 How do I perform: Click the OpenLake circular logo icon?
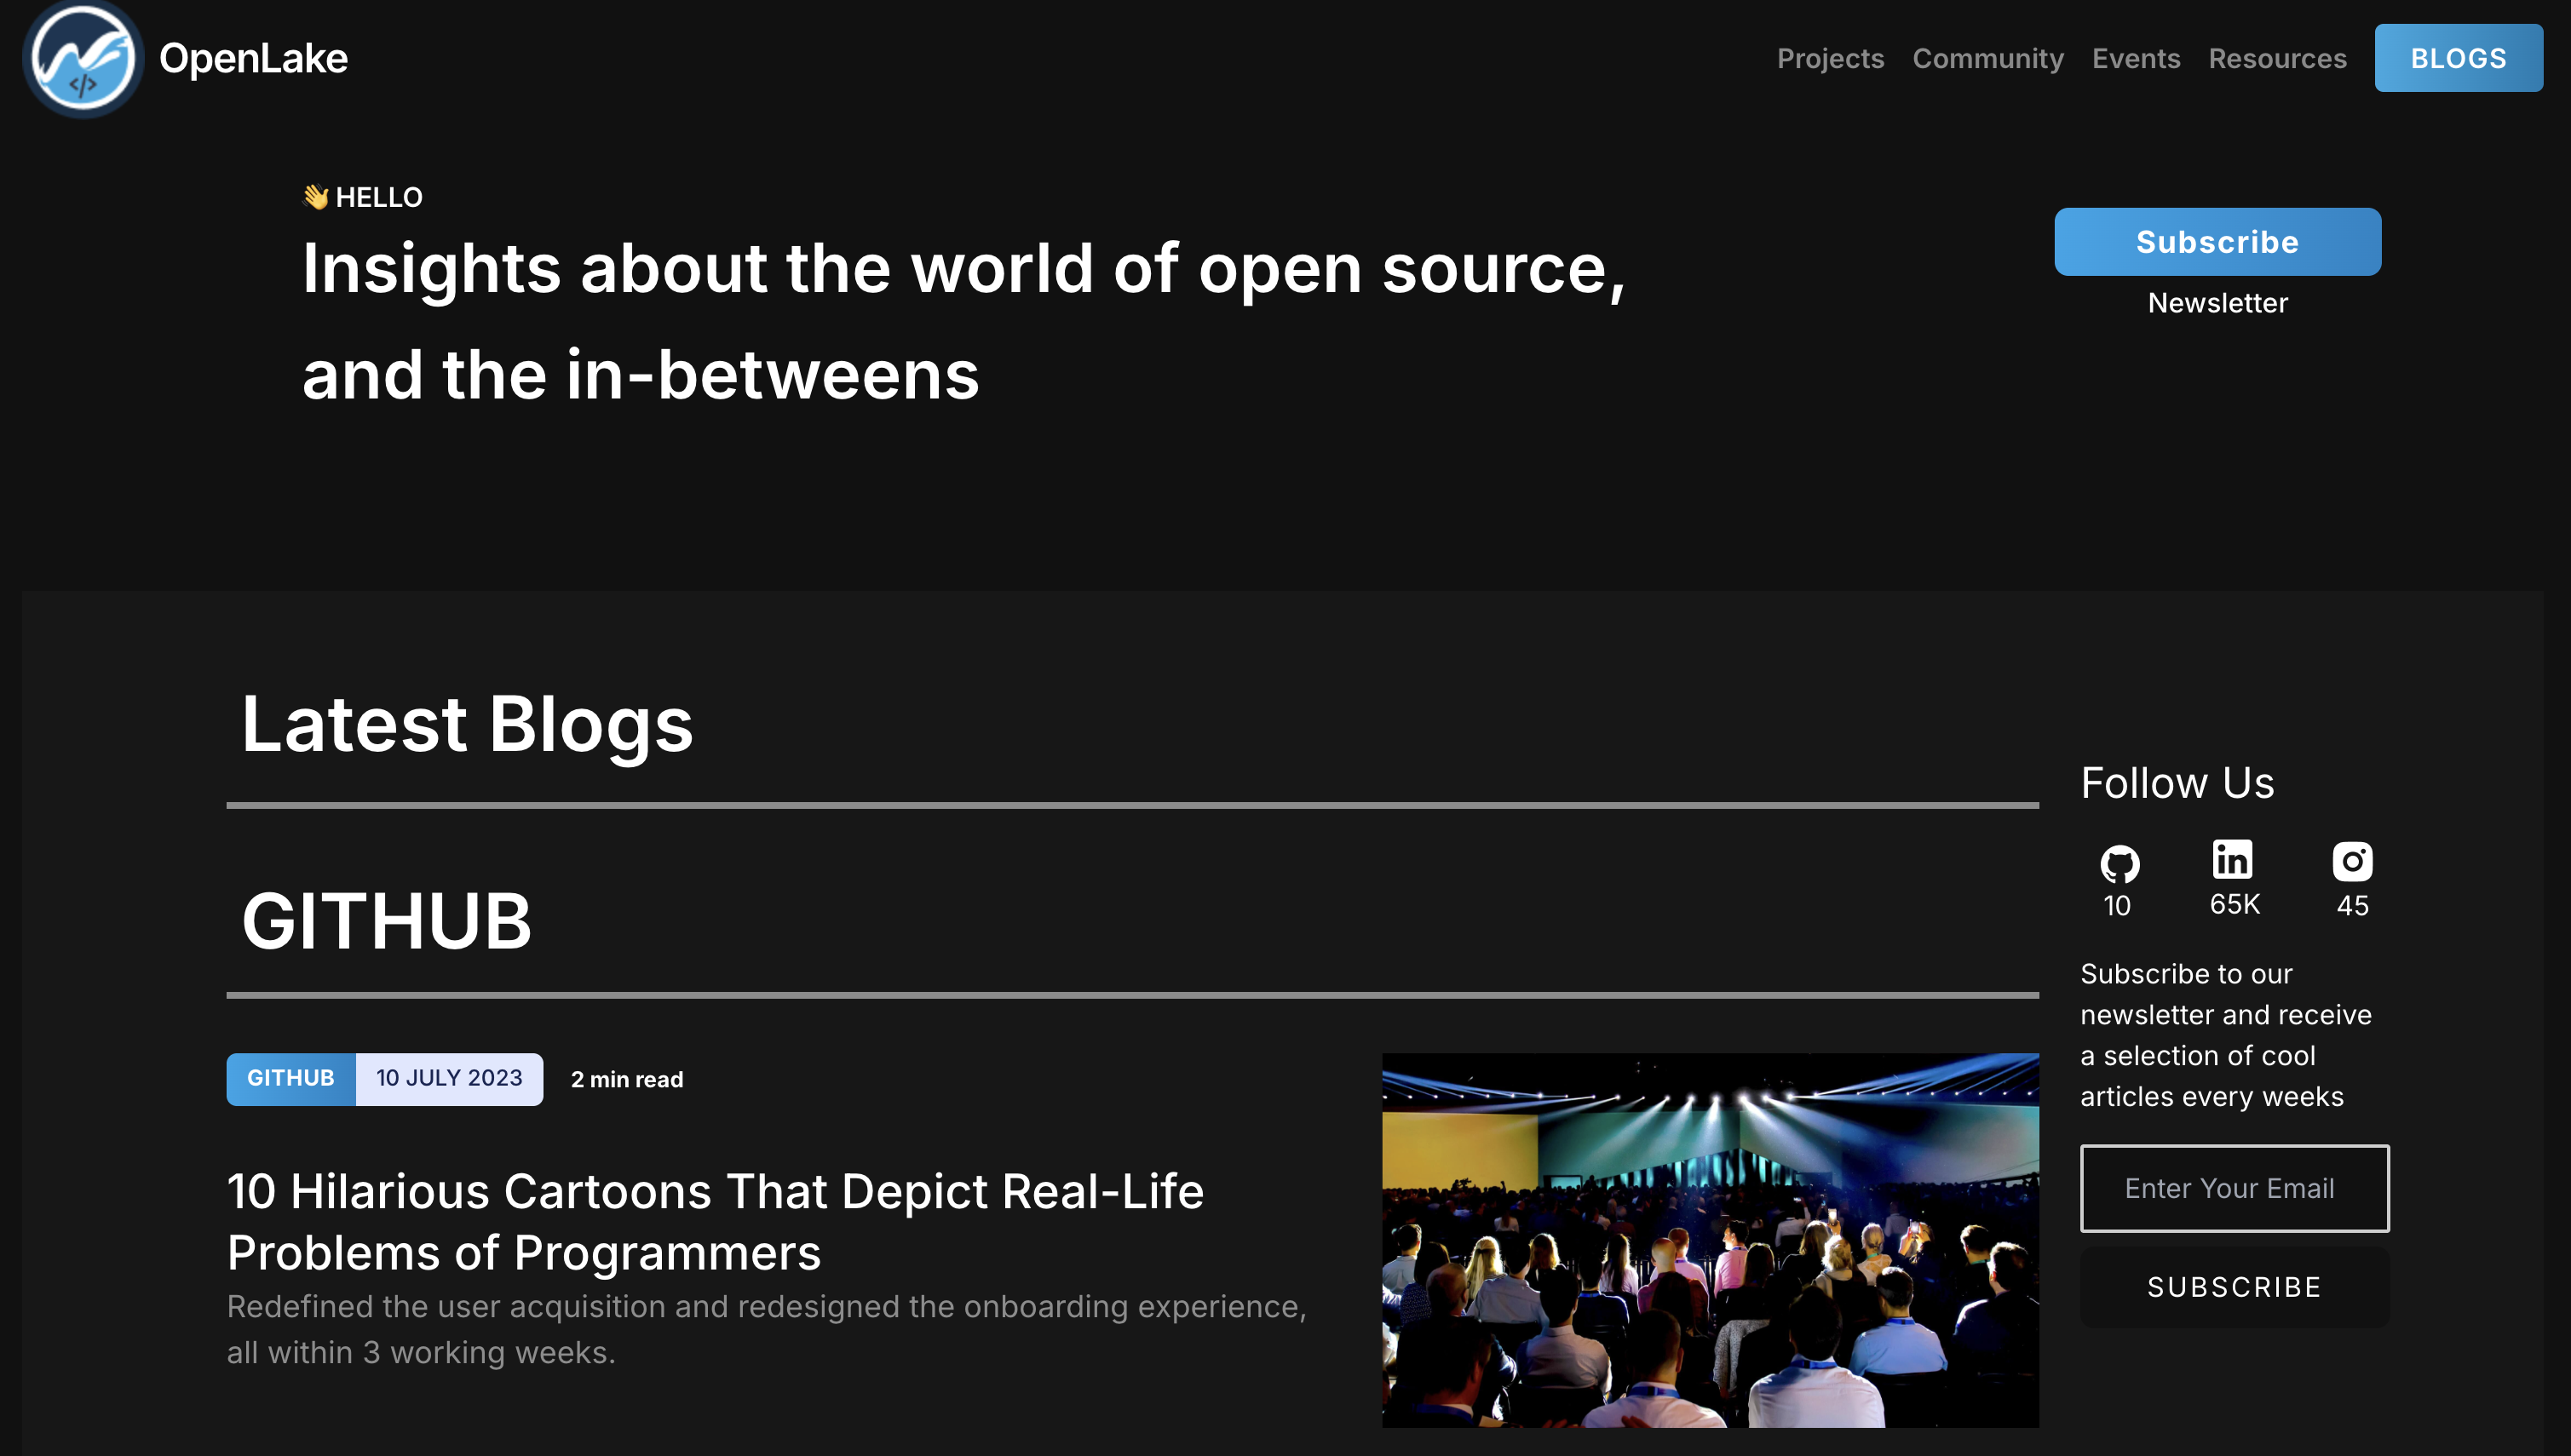pos(82,58)
